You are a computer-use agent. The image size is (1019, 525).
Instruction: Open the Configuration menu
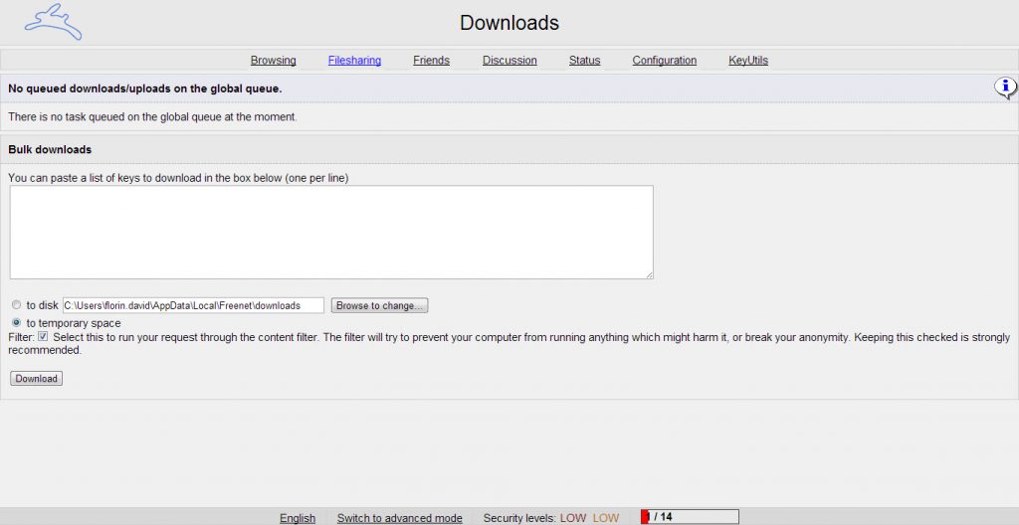coord(664,61)
